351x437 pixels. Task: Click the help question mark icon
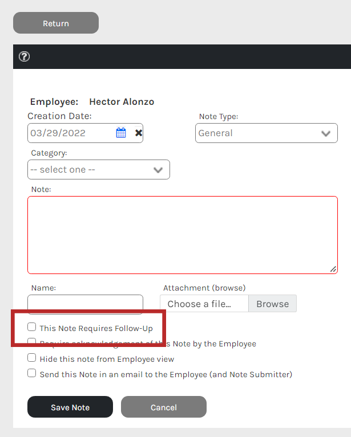[25, 56]
